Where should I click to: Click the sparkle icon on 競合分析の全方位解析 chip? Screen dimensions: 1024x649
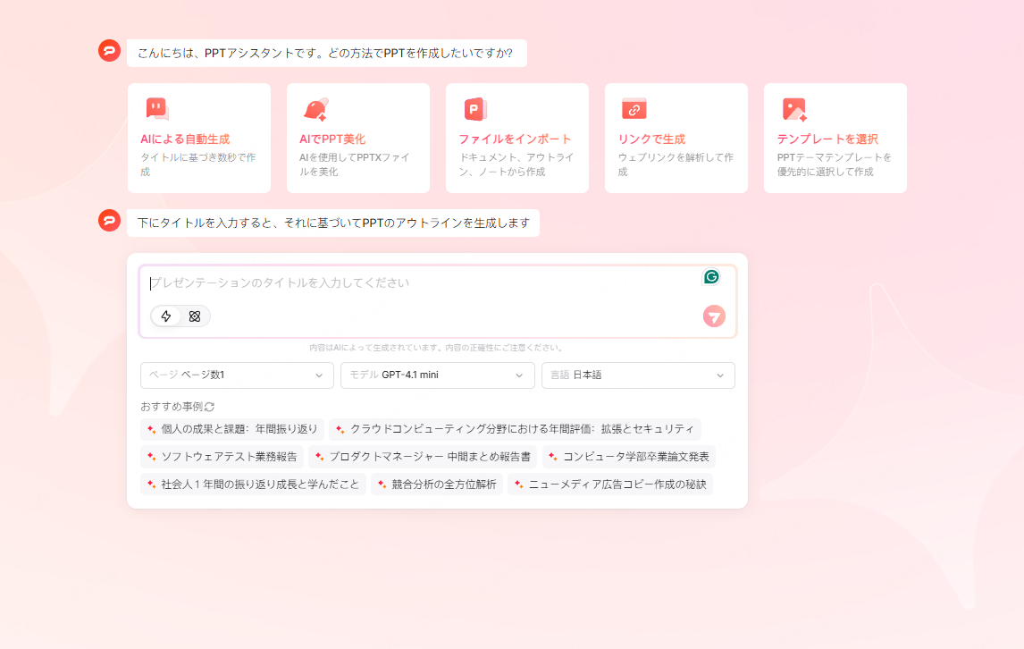coord(382,485)
